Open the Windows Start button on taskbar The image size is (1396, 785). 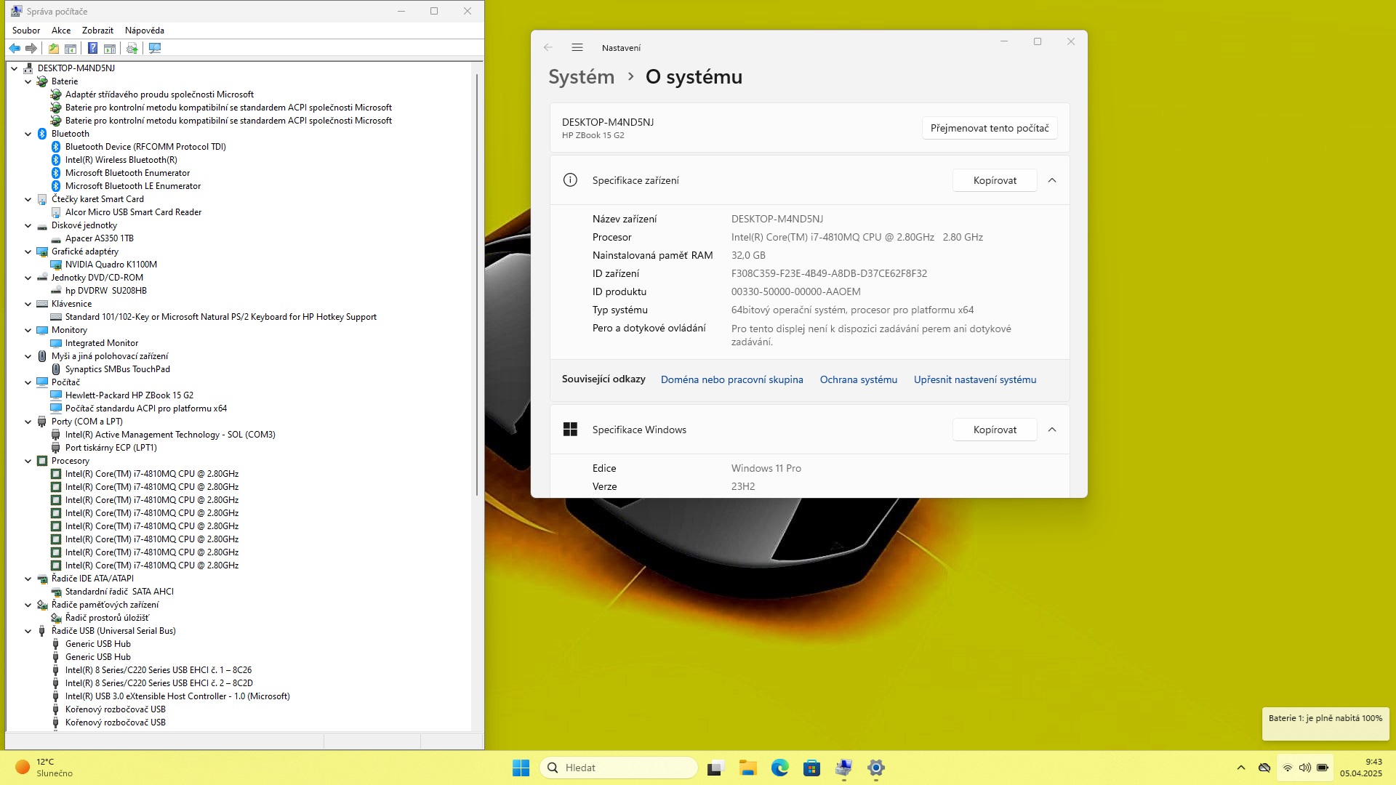(521, 768)
